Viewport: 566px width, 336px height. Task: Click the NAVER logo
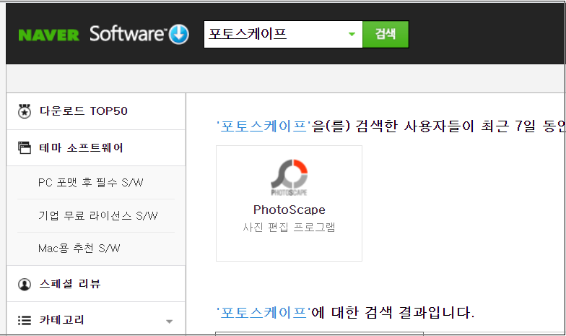coord(49,35)
